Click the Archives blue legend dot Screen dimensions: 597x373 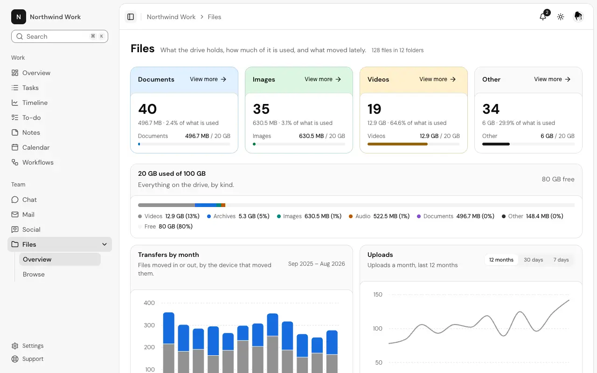(209, 216)
